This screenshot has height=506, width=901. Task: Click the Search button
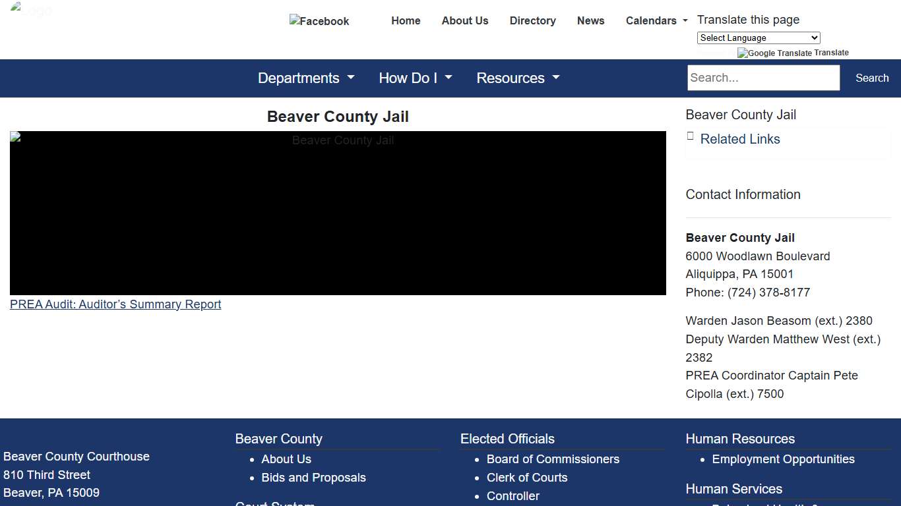871,78
